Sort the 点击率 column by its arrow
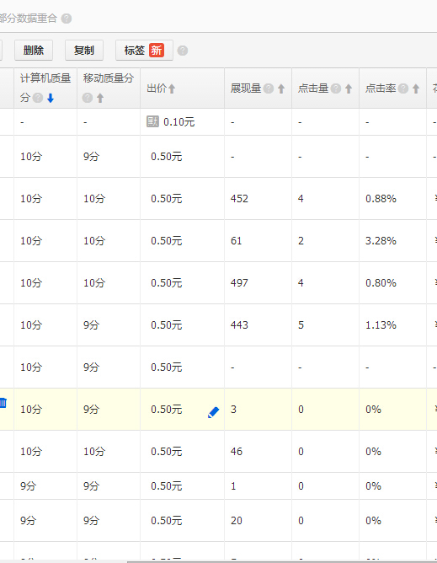This screenshot has height=563, width=437. click(x=416, y=88)
